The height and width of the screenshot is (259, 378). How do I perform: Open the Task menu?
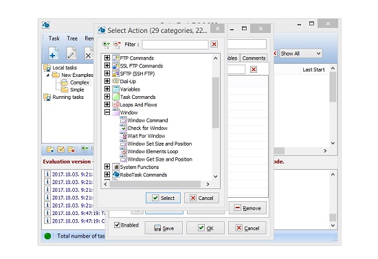54,38
